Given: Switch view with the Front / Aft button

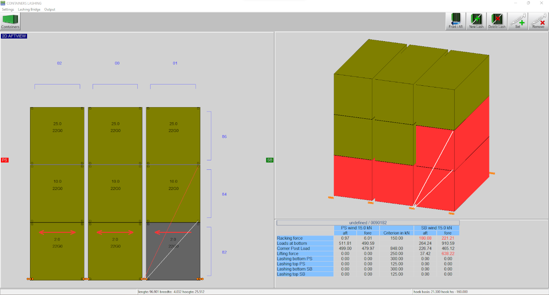Looking at the screenshot, I should [455, 21].
